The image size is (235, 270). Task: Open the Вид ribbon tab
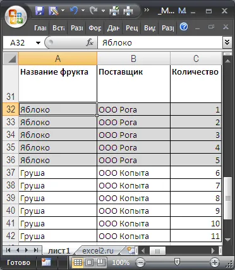pos(150,28)
